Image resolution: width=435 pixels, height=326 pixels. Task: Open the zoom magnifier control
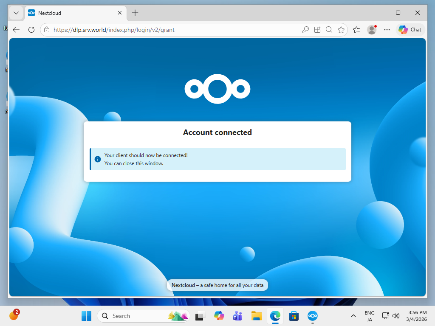tap(329, 30)
